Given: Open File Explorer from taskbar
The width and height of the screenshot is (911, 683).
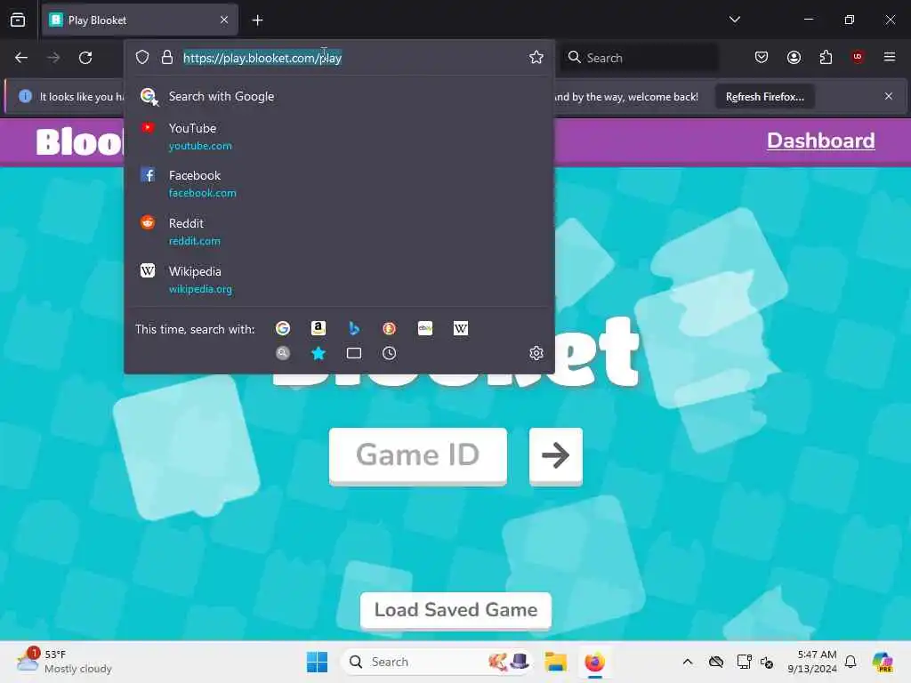Looking at the screenshot, I should tap(555, 662).
